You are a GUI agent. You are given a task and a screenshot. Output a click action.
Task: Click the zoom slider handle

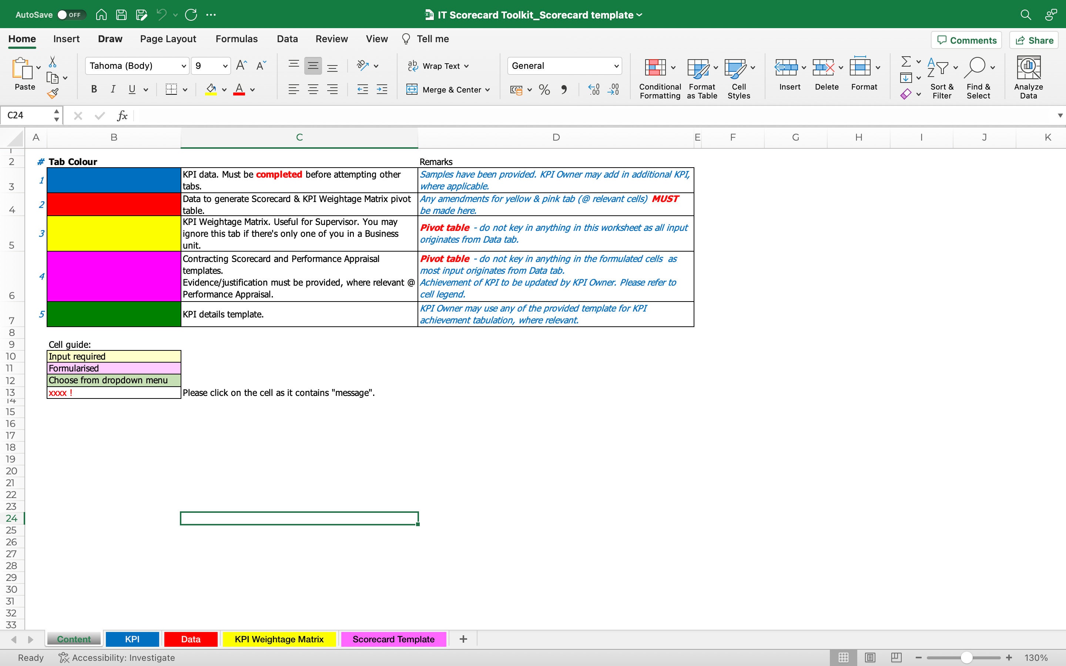pyautogui.click(x=966, y=657)
